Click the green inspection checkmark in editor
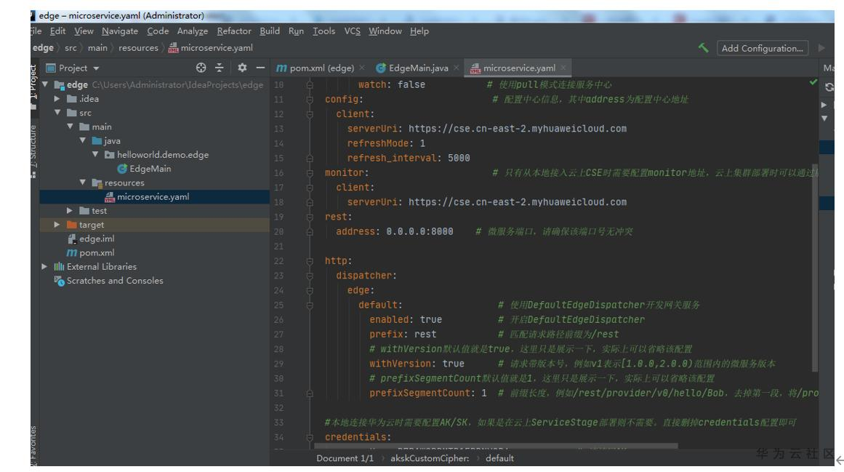 coord(812,82)
